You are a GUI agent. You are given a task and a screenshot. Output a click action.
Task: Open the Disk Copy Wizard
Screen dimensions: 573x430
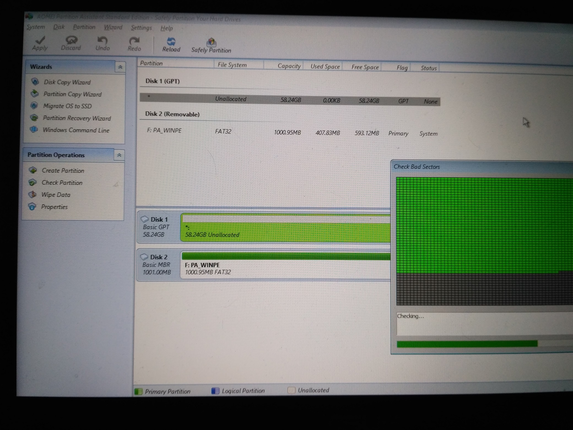(67, 82)
